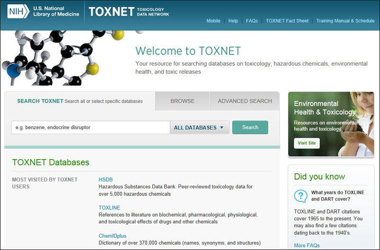380x250 pixels.
Task: Click the Environmental Health & Toxicology banner
Action: pyautogui.click(x=331, y=124)
